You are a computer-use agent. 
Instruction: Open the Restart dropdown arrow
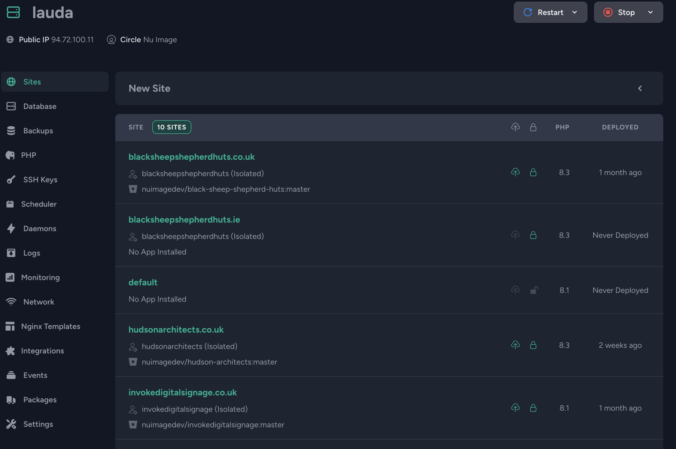click(574, 12)
